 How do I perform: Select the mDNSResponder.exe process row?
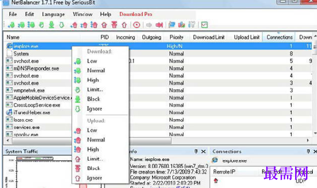(158, 68)
